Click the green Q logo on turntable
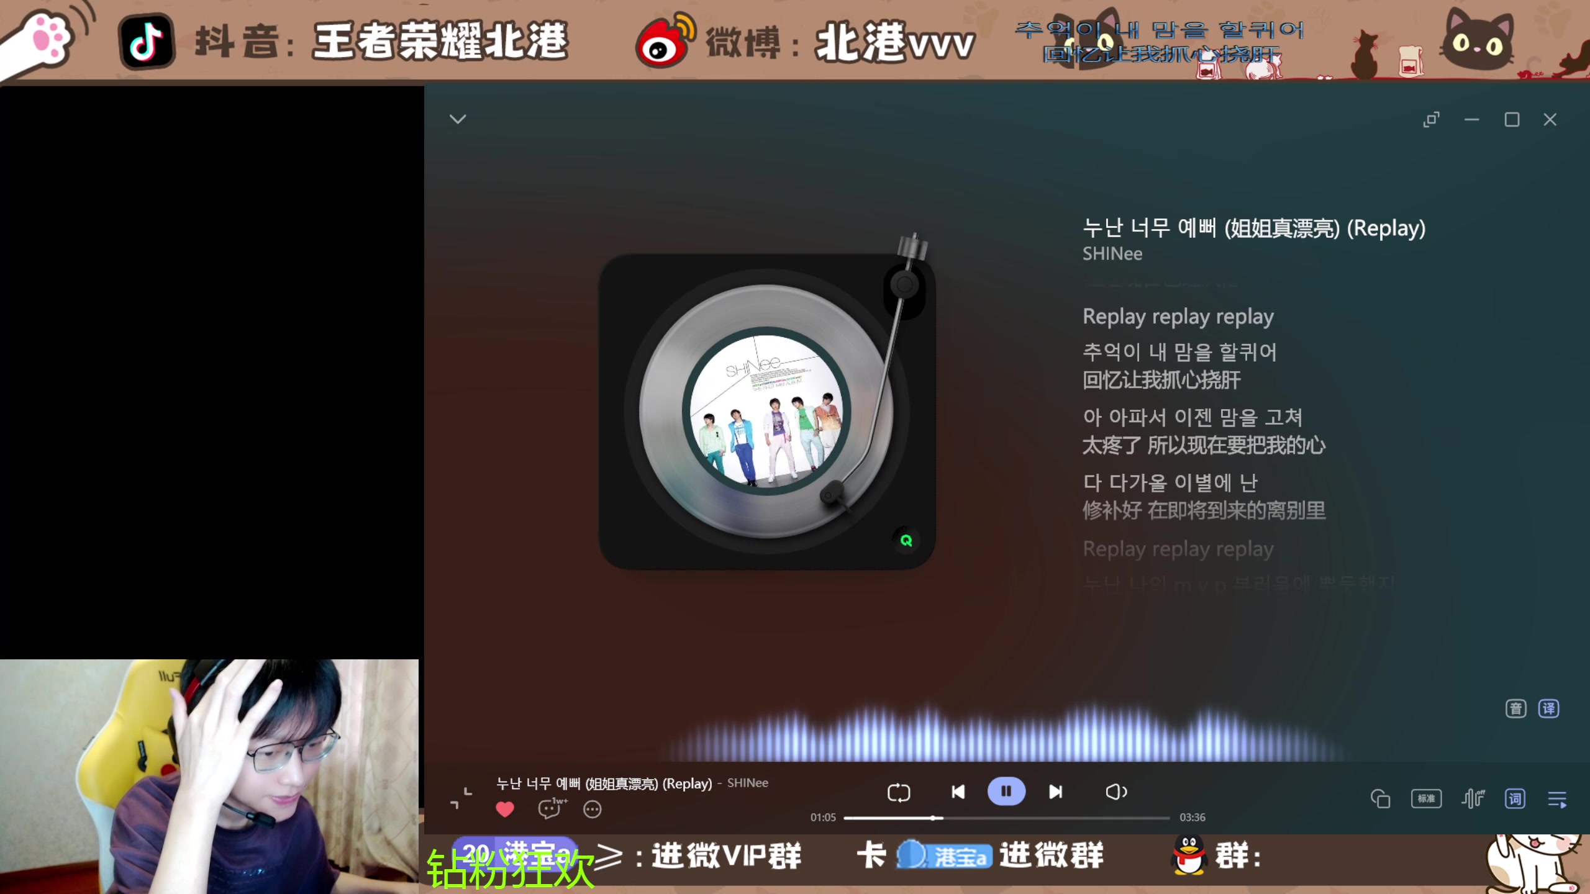1590x894 pixels. [x=906, y=540]
